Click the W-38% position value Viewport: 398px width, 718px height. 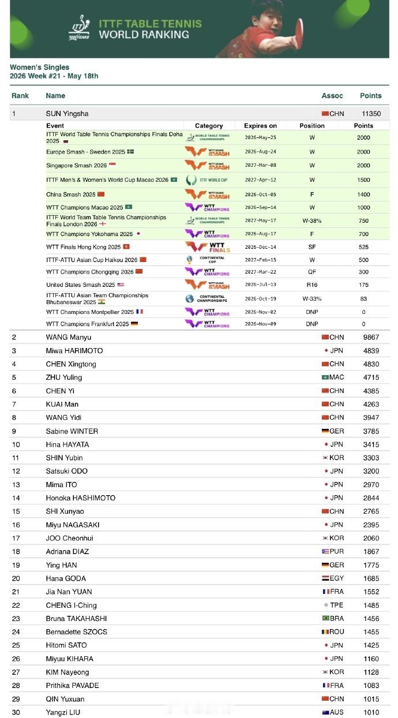312,220
